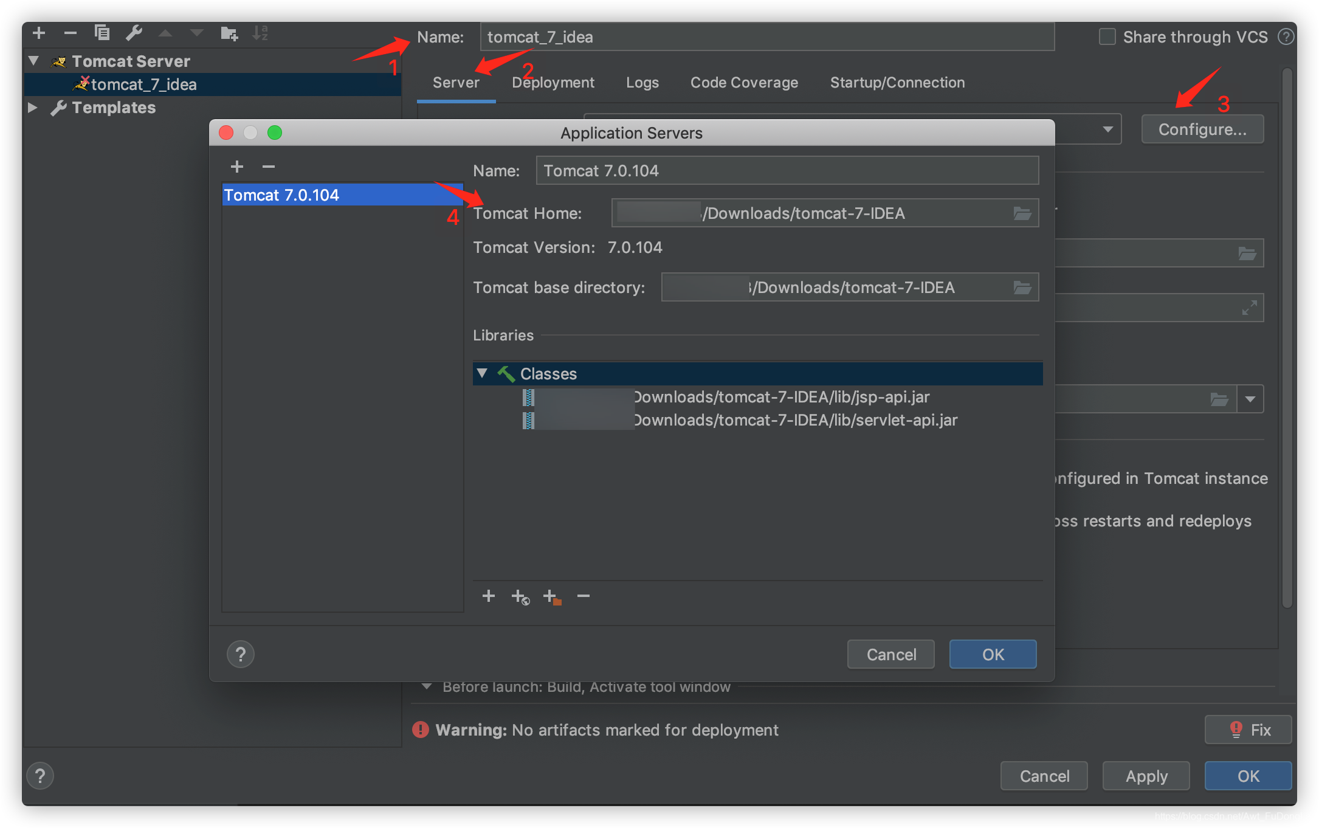Select the Deployment tab

point(552,82)
